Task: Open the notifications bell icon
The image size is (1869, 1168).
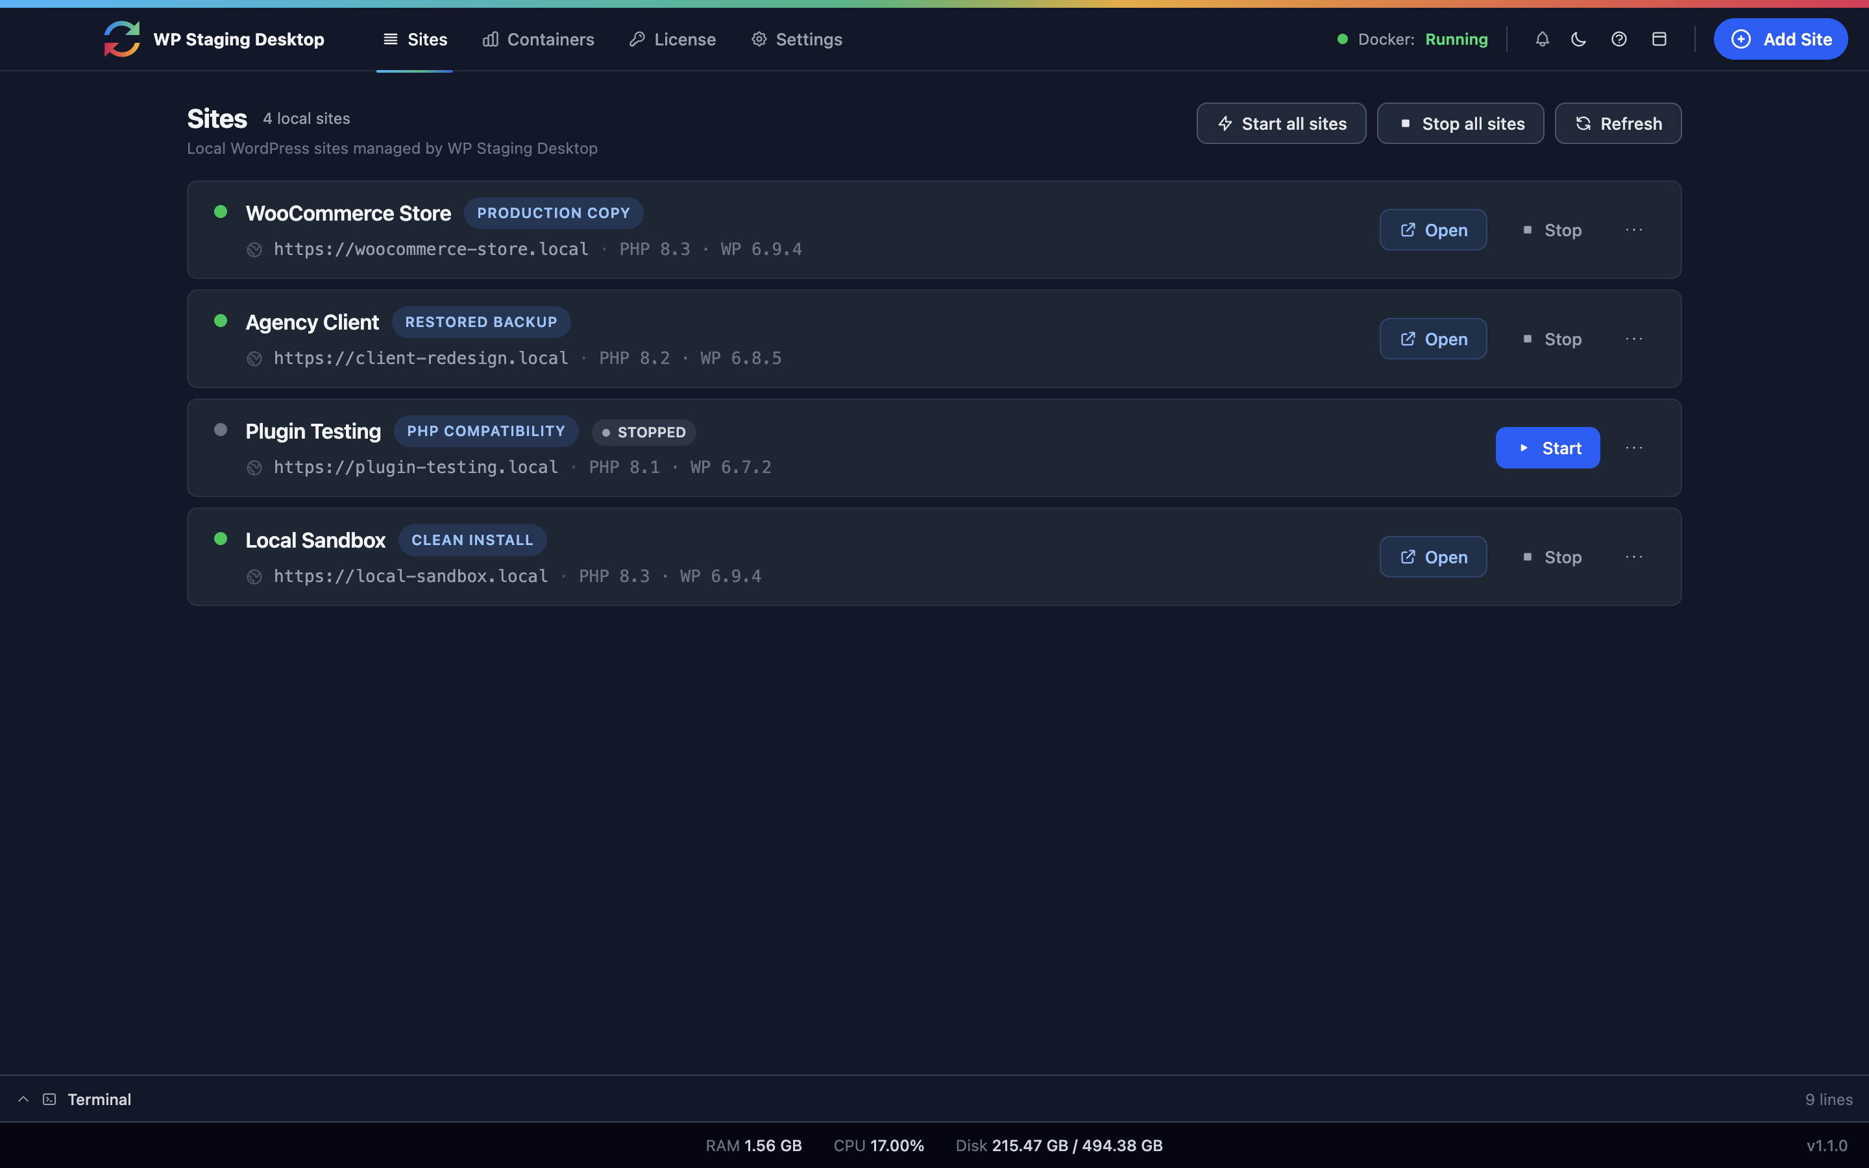Action: 1541,39
